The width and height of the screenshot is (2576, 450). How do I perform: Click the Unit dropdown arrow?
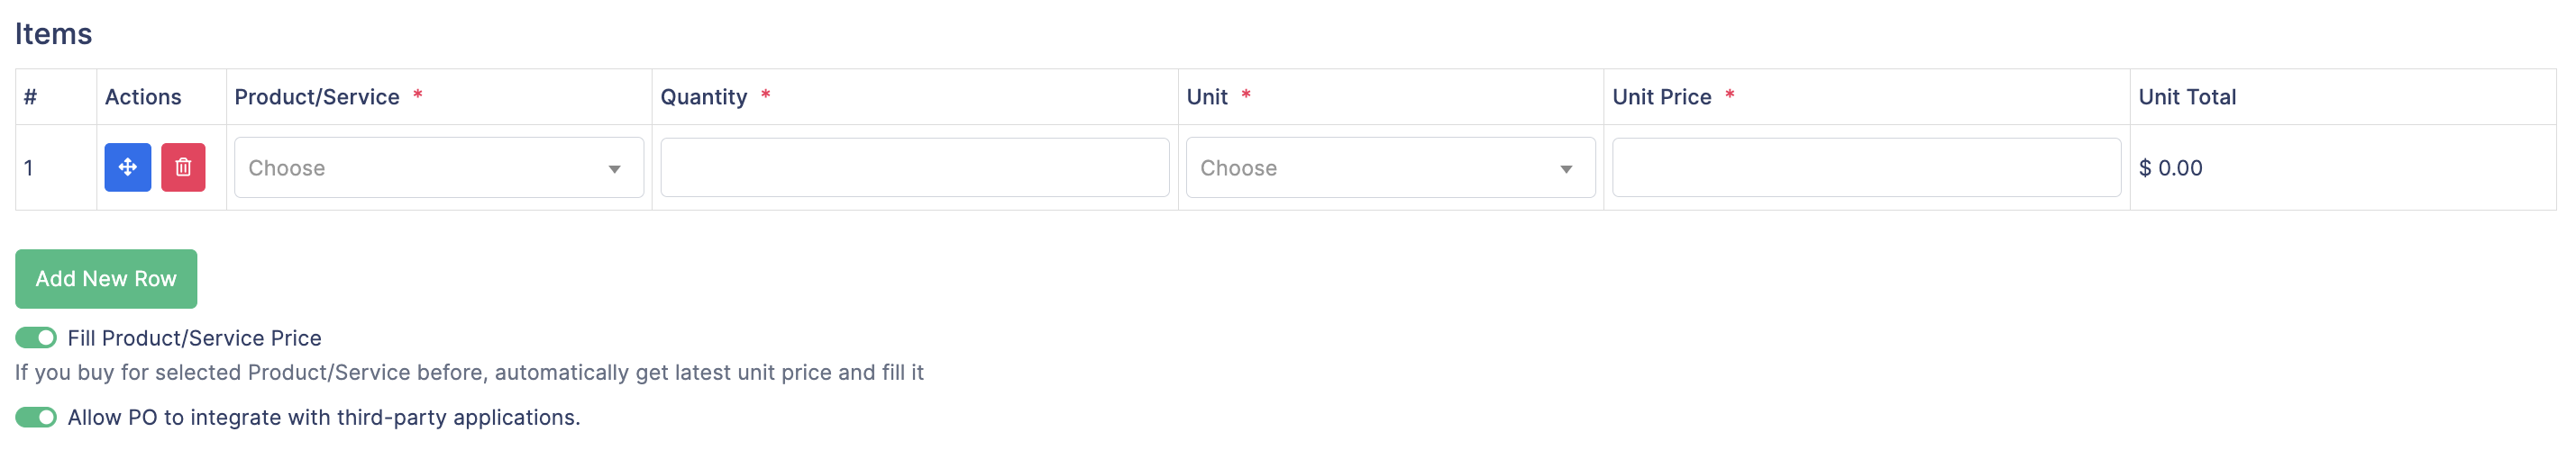point(1566,169)
